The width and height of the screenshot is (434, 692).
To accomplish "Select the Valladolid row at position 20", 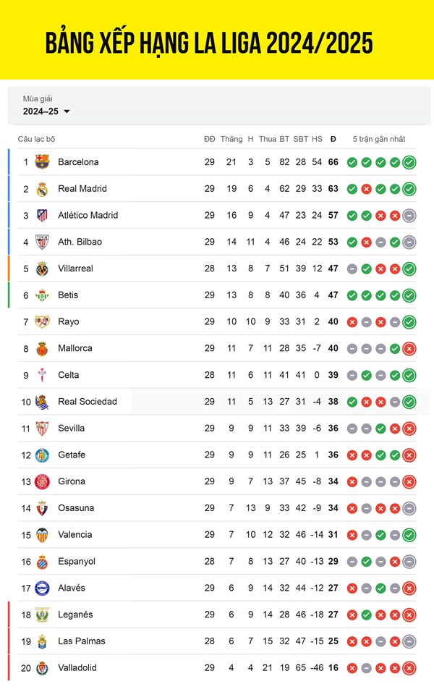I will [218, 668].
